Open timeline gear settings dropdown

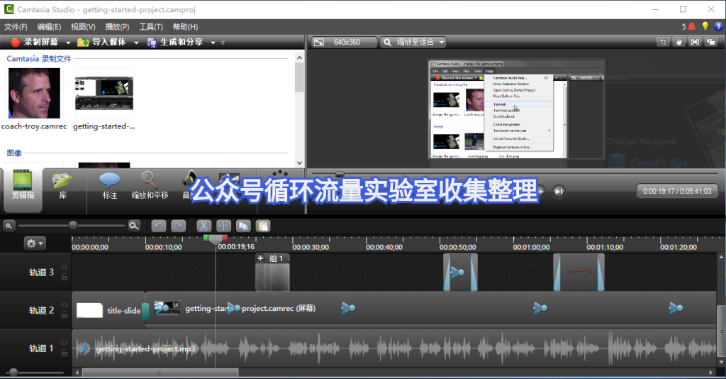pos(35,243)
